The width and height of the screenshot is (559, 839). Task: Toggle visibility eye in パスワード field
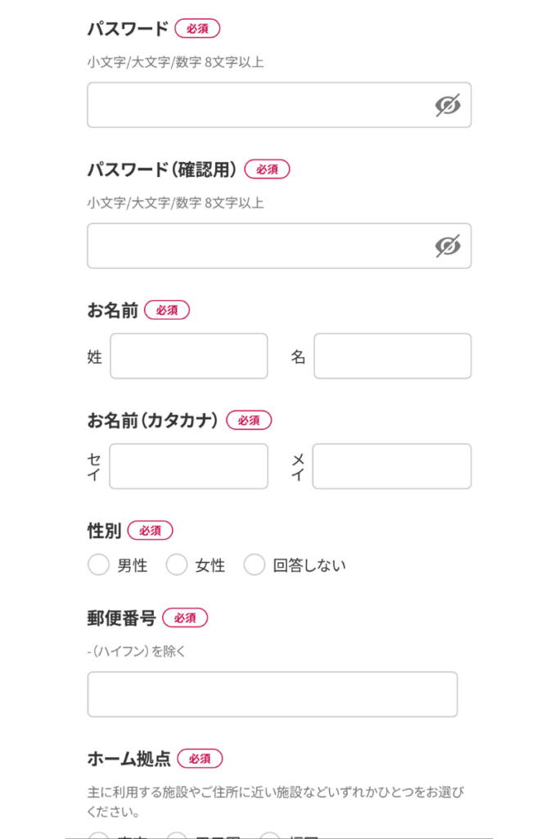coord(448,105)
